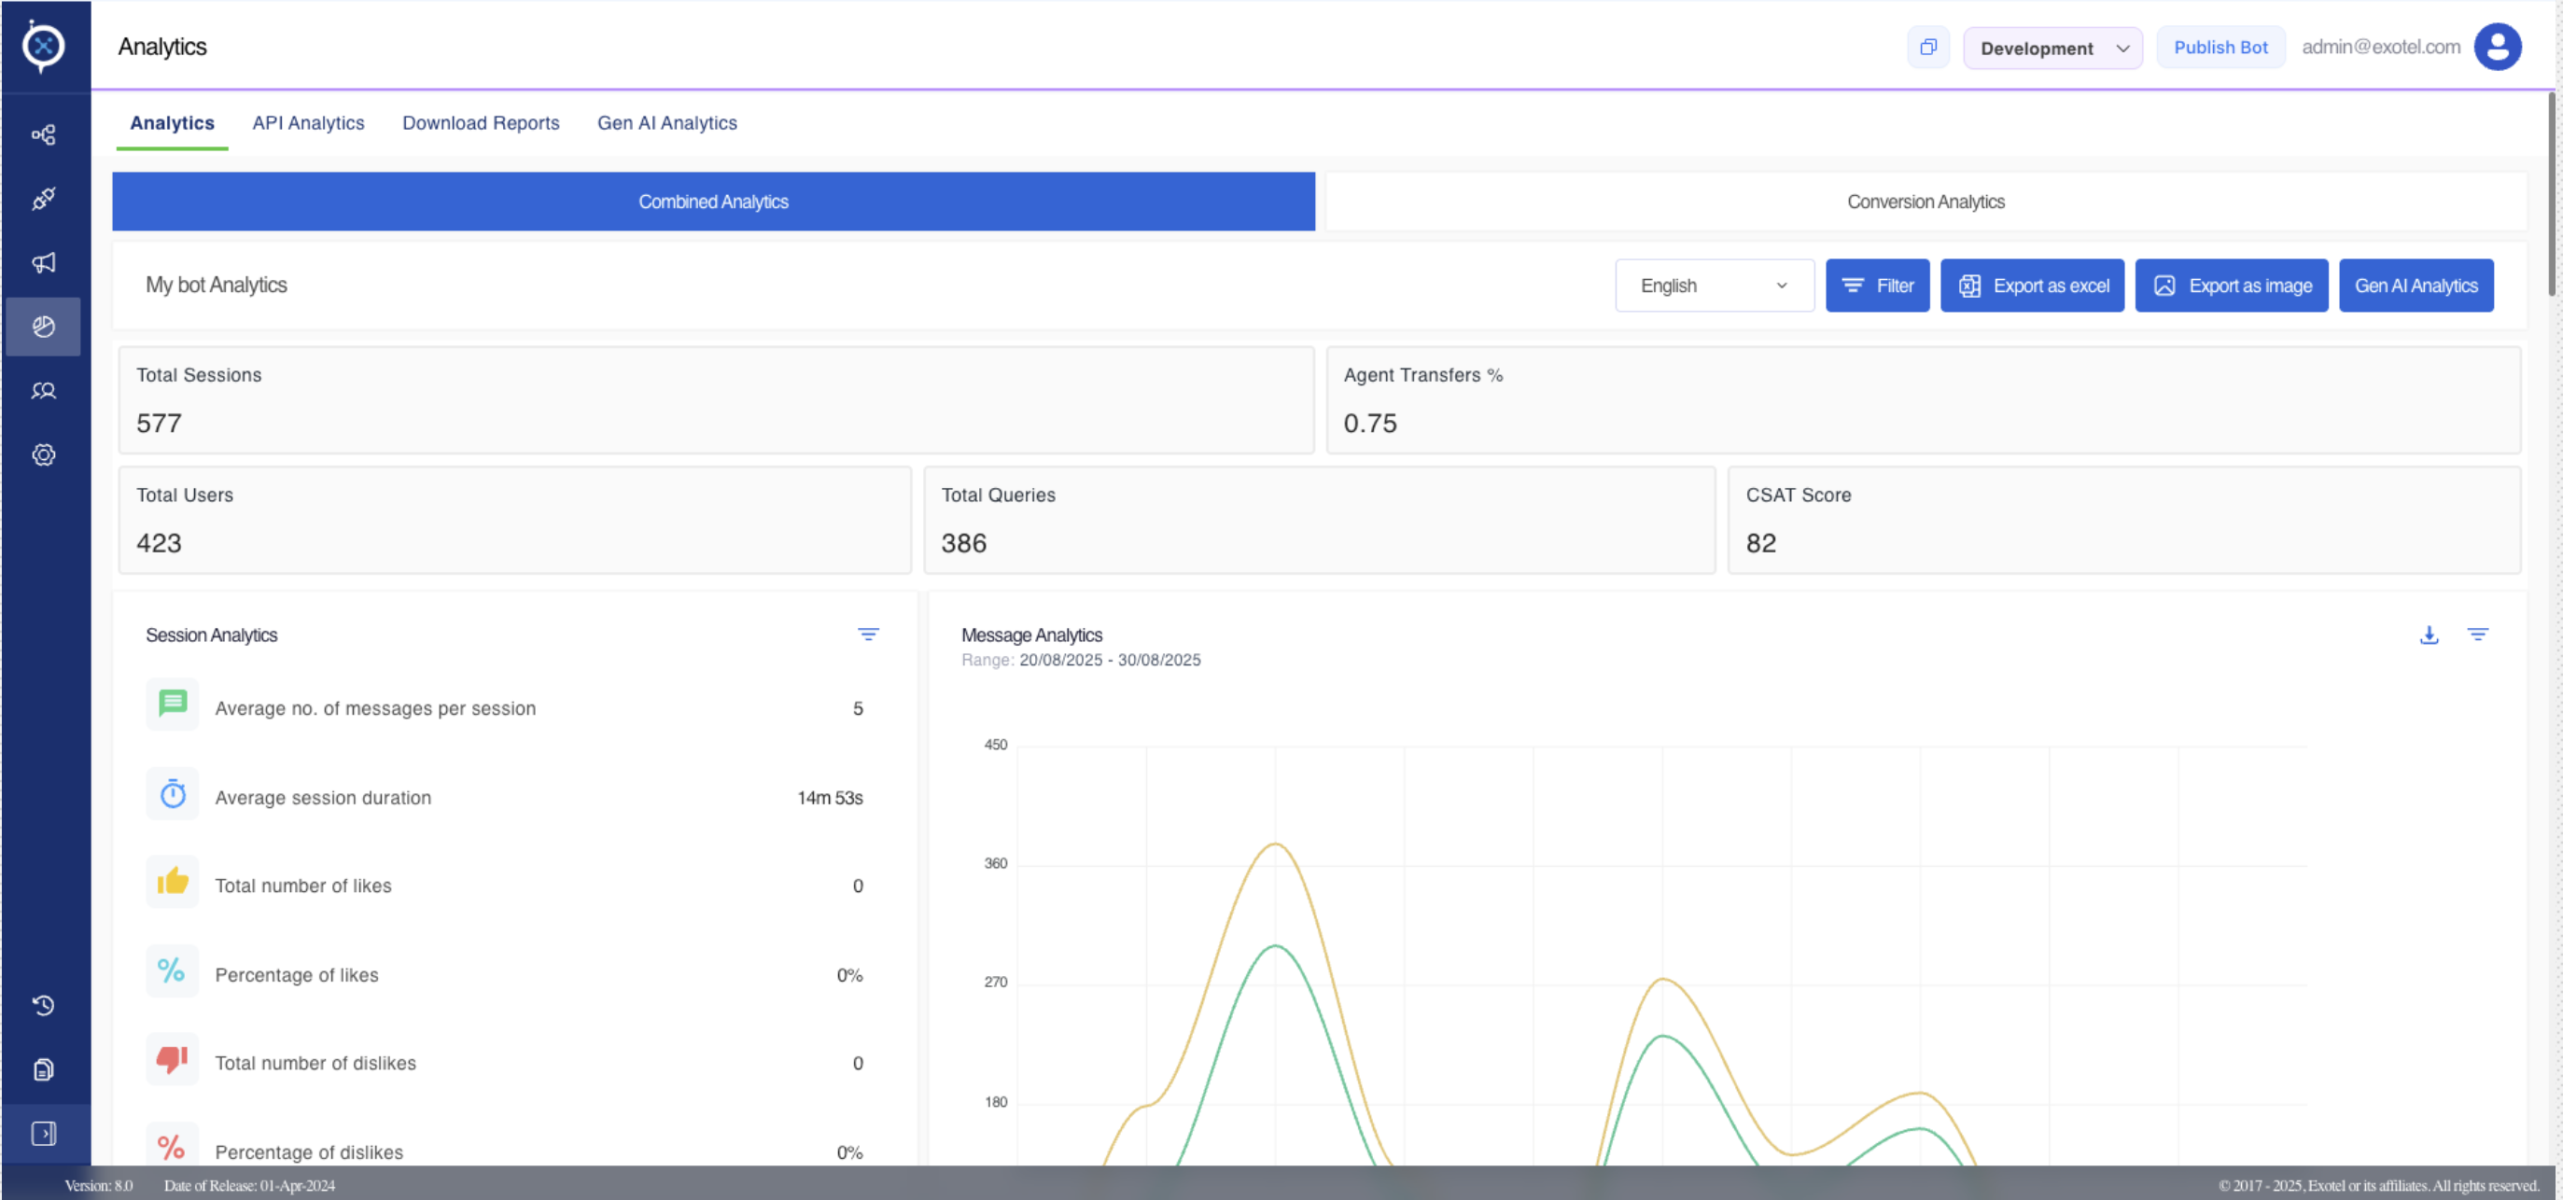Open the megaphone campaigns sidebar icon

(43, 263)
